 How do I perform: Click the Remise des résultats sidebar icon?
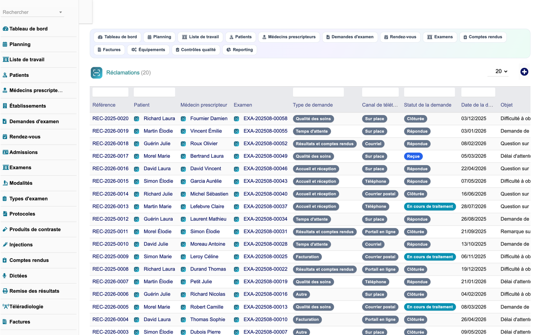5,291
